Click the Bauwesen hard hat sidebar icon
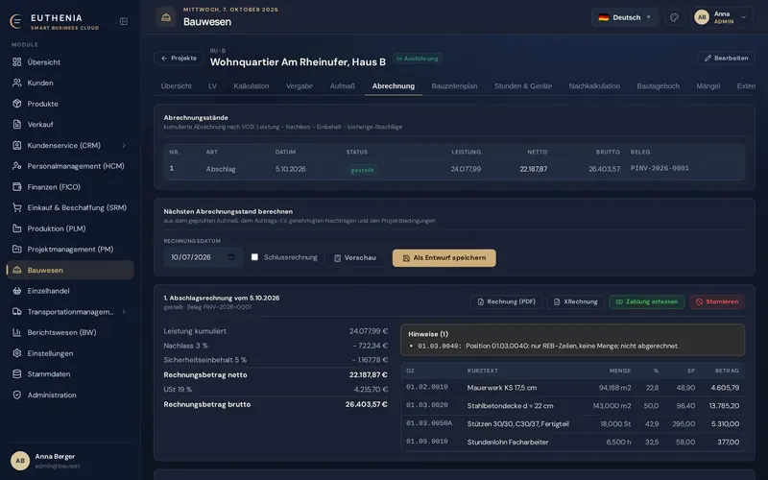The width and height of the screenshot is (768, 480). (x=17, y=270)
